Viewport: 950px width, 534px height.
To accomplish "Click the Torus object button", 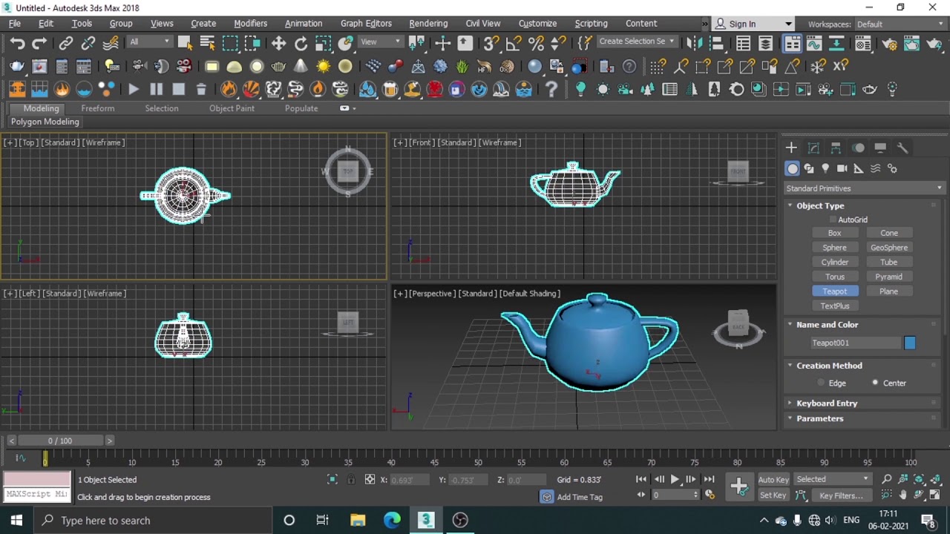I will tap(834, 277).
